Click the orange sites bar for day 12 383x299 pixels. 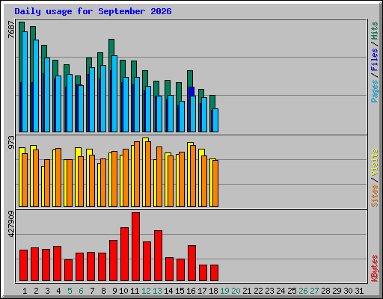click(x=148, y=174)
